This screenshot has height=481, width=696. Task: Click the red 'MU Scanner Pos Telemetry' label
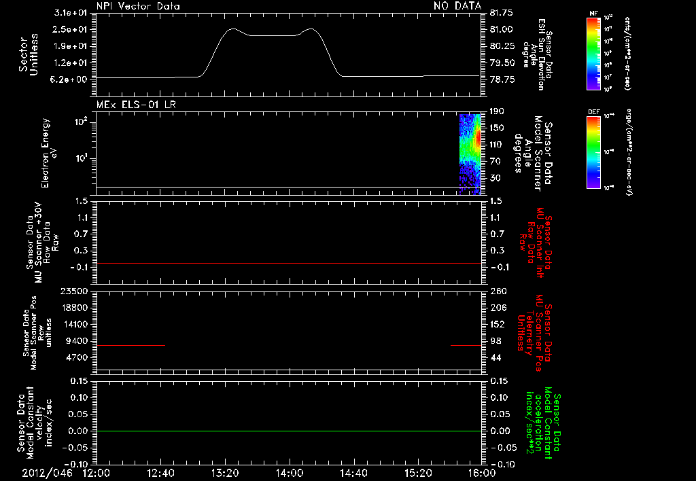(x=534, y=333)
